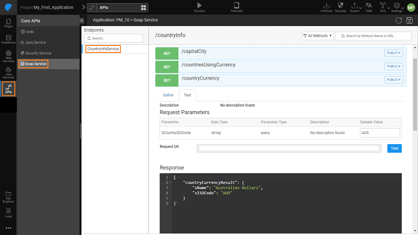Click the Save icon in the header
The image size is (418, 235).
[x=409, y=20]
